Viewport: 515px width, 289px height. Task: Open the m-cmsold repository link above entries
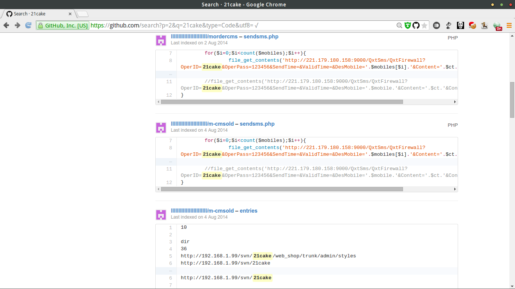click(202, 211)
